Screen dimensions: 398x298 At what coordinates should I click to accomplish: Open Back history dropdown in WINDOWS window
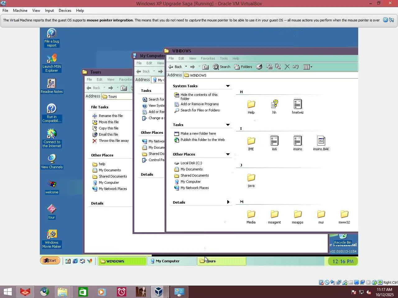(186, 67)
